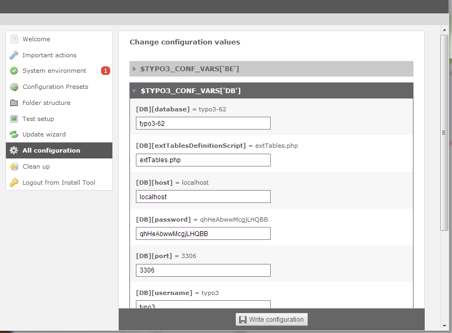Open the Update wizard
The image size is (452, 333).
[59, 134]
